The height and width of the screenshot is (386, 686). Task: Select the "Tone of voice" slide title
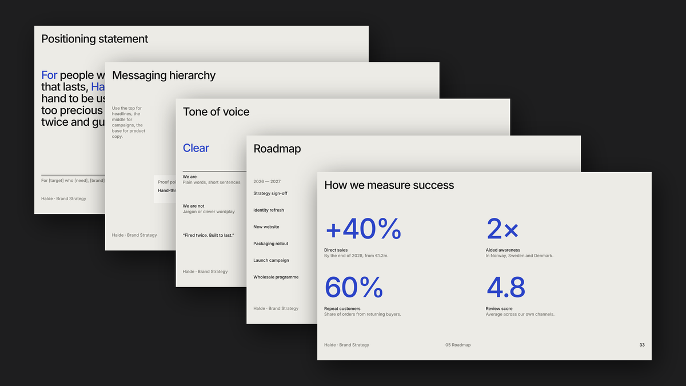coord(216,112)
